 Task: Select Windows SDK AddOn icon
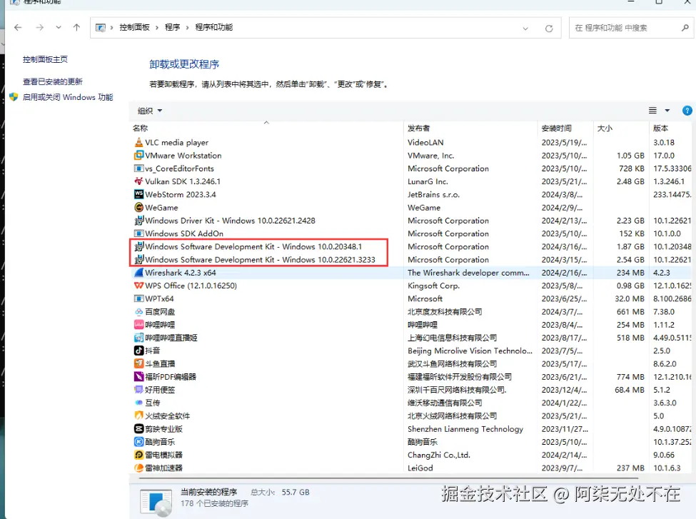(x=139, y=233)
